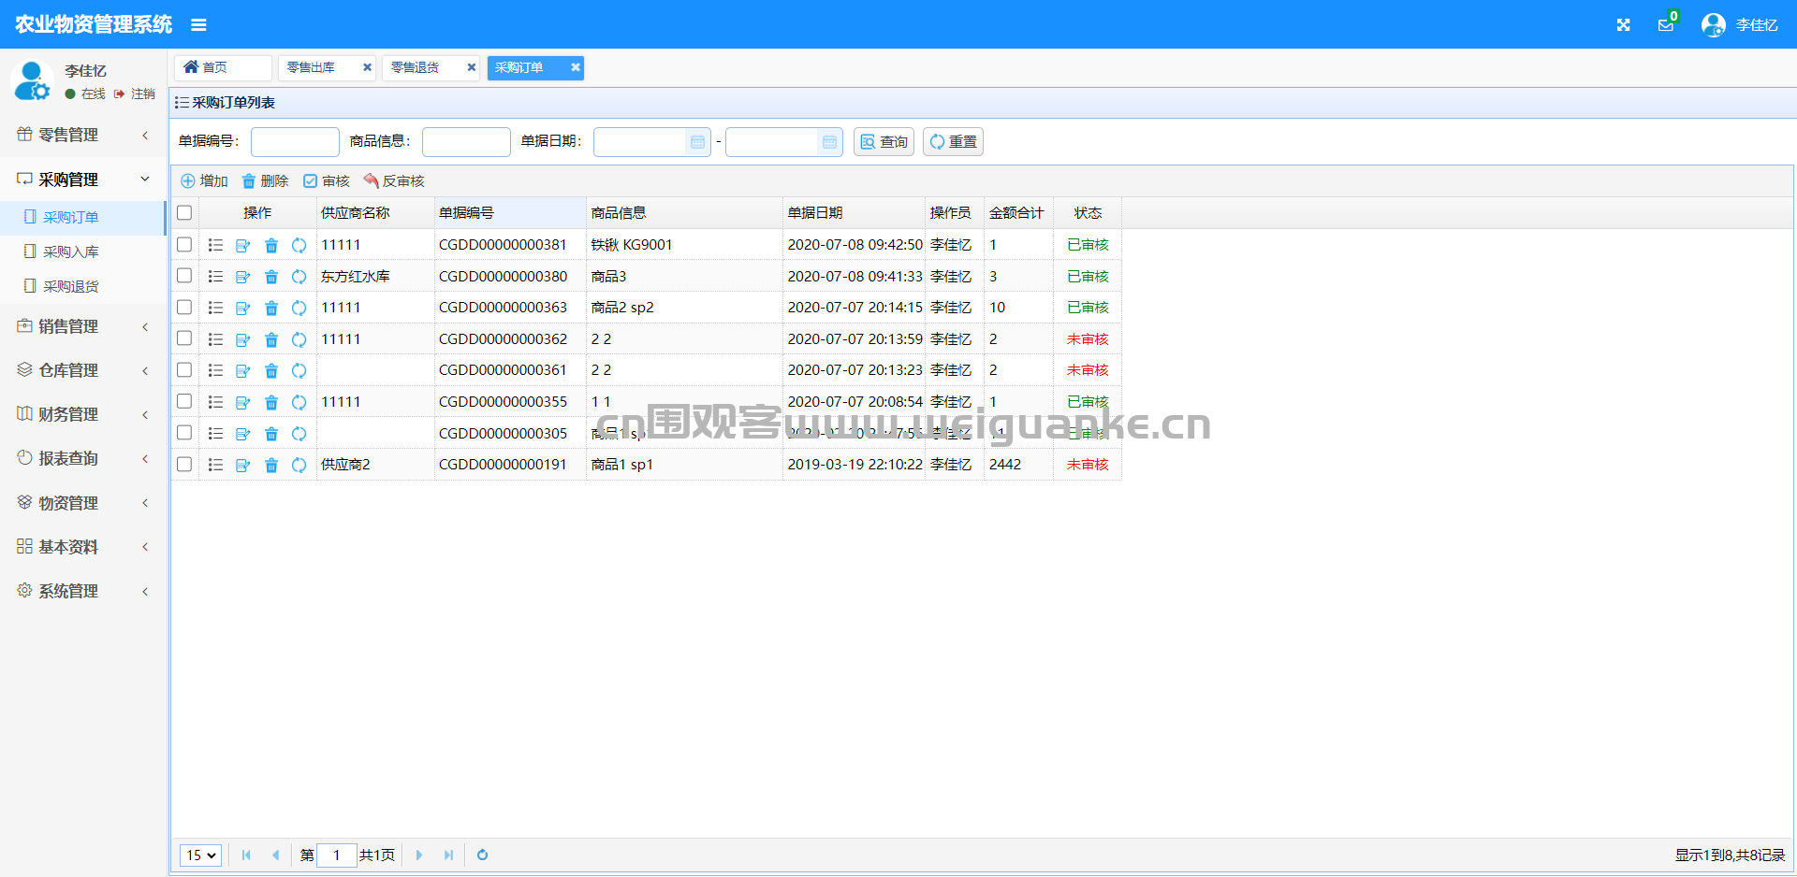Open calendar picker for end date
1797x877 pixels.
829,142
